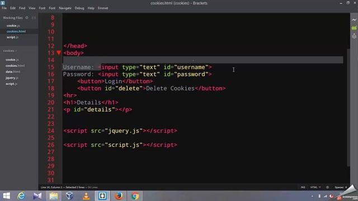Click "script.js" src string on line 26
The height and width of the screenshot is (201, 358).
pos(124,145)
